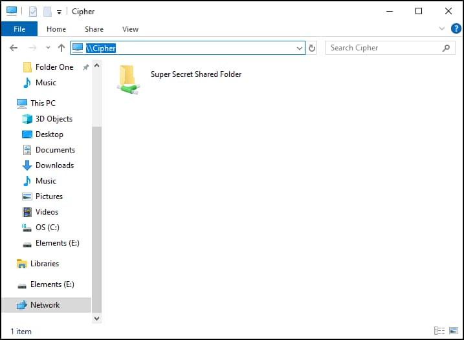Screen dimensions: 464x340
Task: Click the Search Cipher box
Action: coord(390,48)
